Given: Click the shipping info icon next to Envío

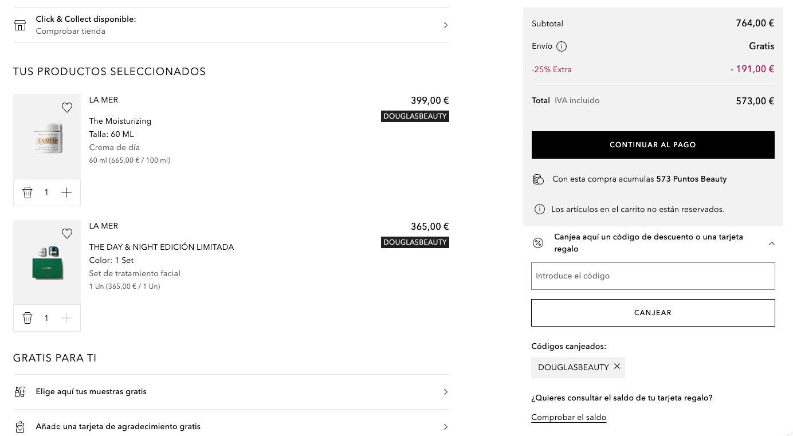Looking at the screenshot, I should coord(562,46).
